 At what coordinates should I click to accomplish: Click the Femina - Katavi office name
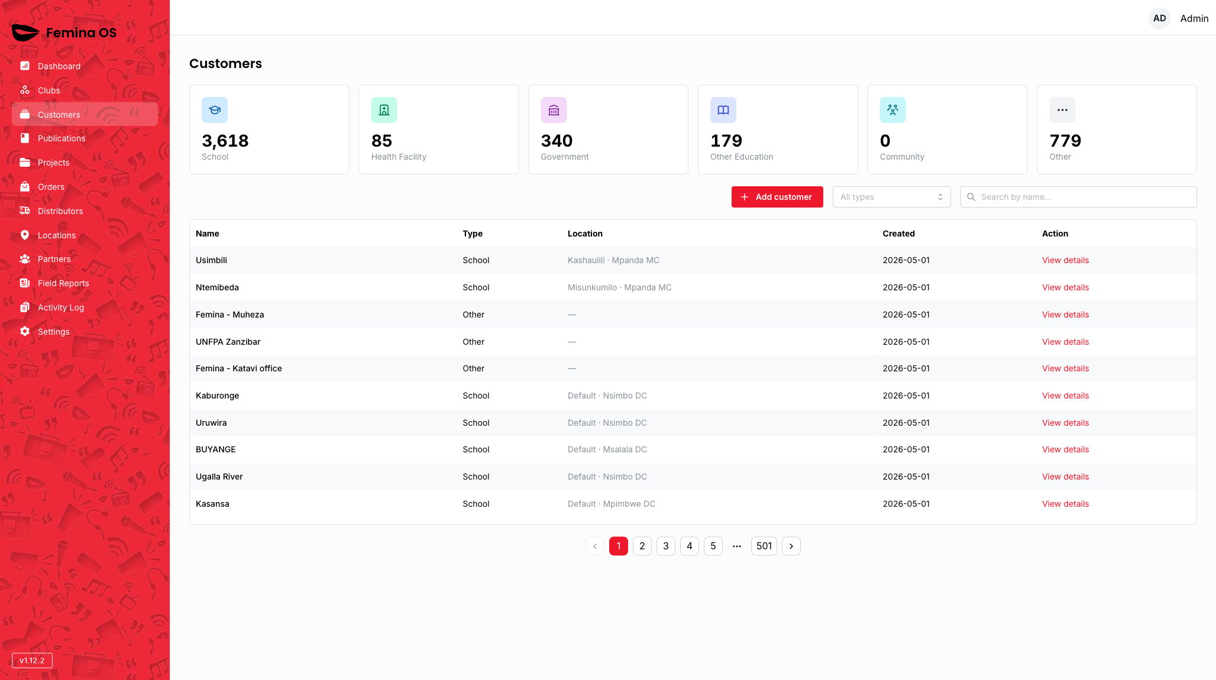238,368
